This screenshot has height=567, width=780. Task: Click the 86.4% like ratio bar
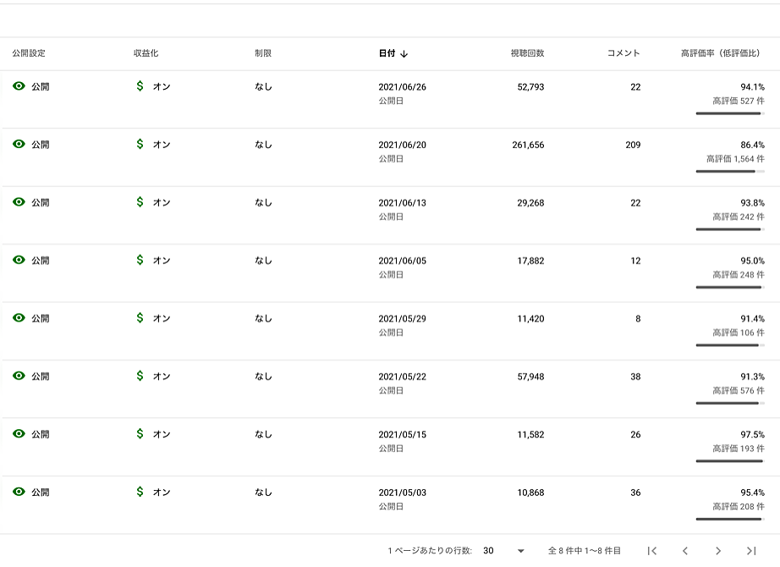pos(730,171)
